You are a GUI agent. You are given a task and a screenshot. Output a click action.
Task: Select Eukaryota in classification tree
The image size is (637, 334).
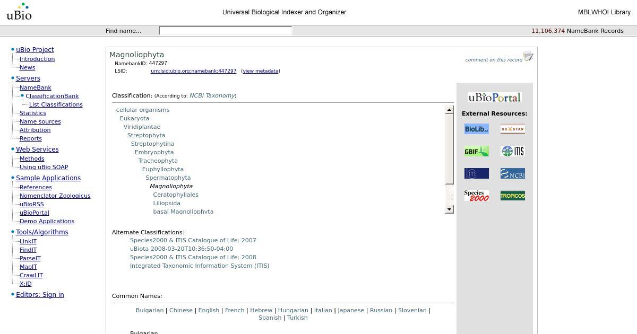[134, 118]
